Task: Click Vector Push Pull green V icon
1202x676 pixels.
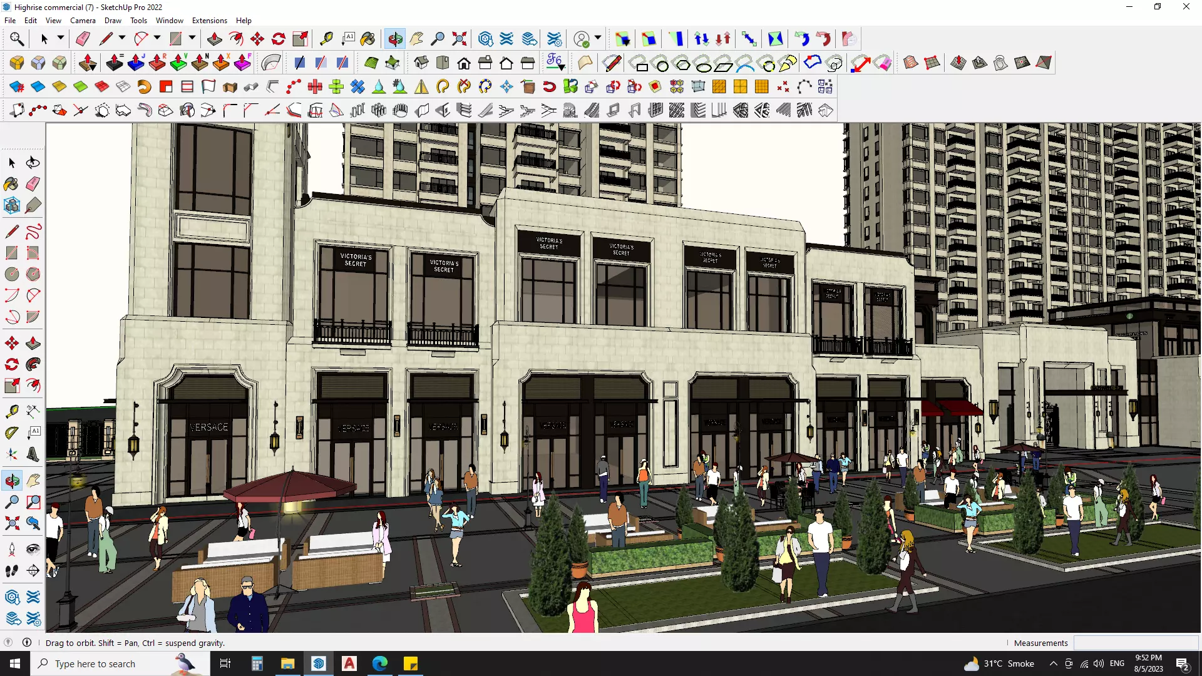Action: click(x=178, y=63)
